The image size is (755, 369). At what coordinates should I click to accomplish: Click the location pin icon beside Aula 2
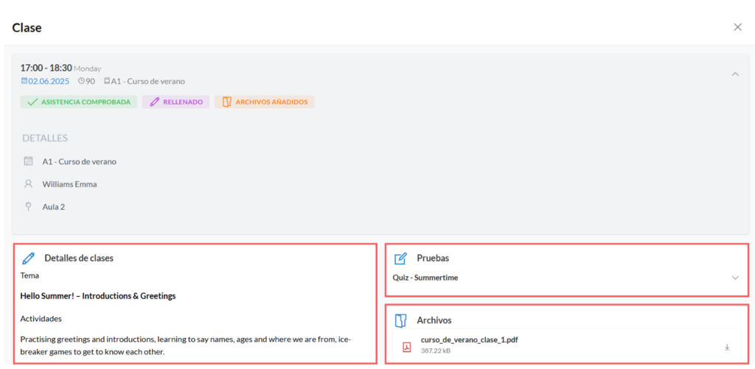(x=29, y=206)
